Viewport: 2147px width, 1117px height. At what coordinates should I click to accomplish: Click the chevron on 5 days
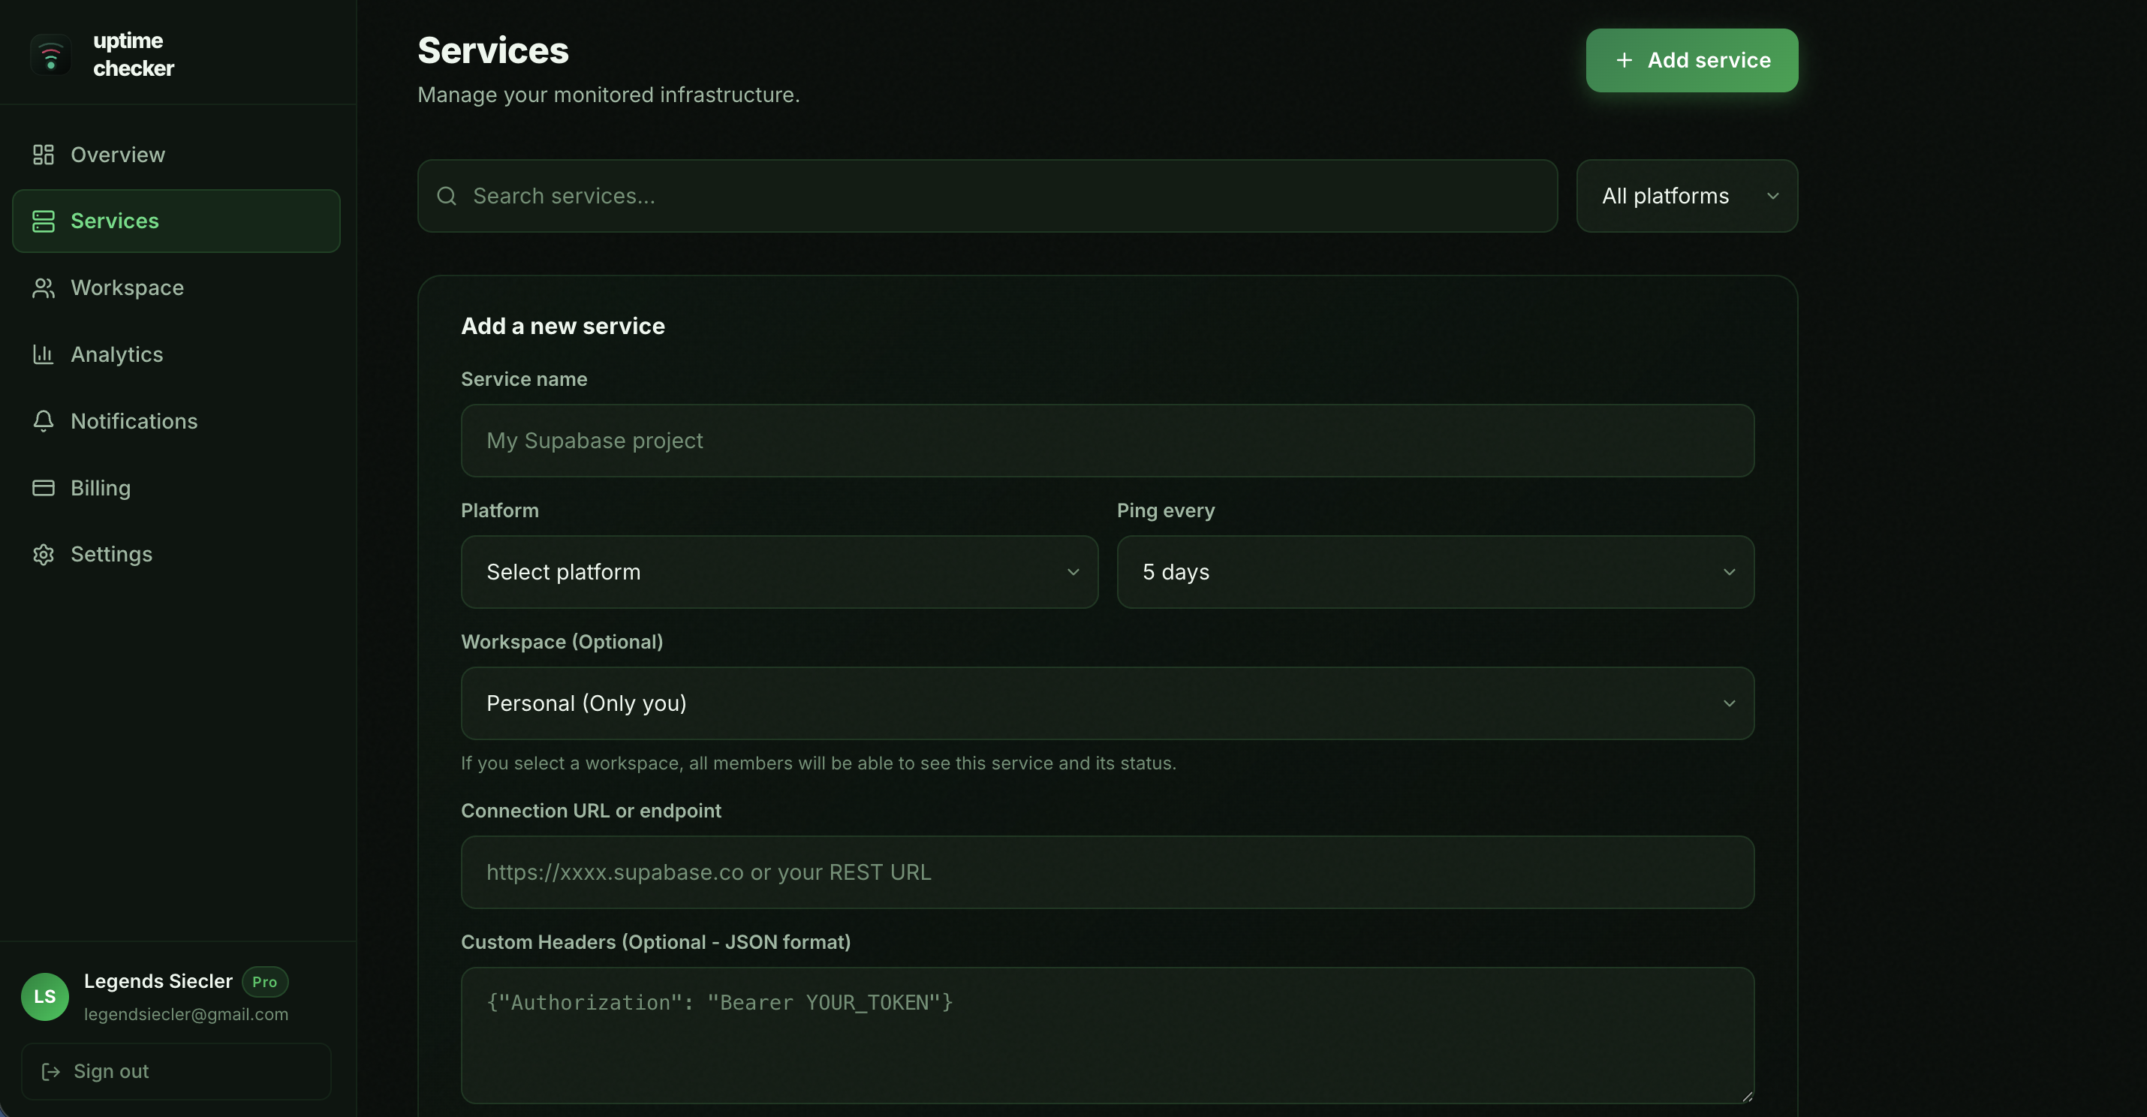(x=1730, y=572)
